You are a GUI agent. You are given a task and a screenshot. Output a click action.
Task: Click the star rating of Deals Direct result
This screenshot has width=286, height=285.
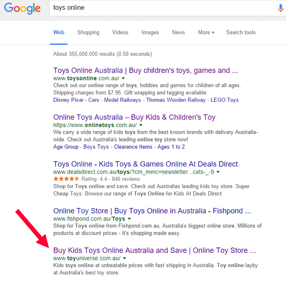tap(66, 179)
